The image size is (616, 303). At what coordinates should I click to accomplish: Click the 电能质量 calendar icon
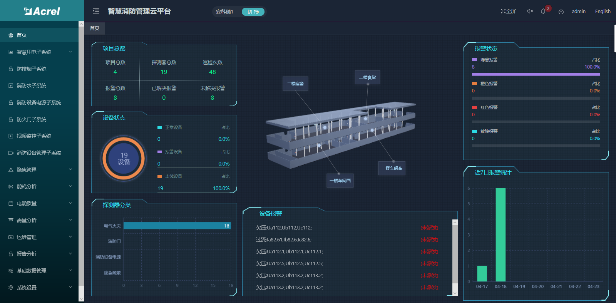pos(11,203)
